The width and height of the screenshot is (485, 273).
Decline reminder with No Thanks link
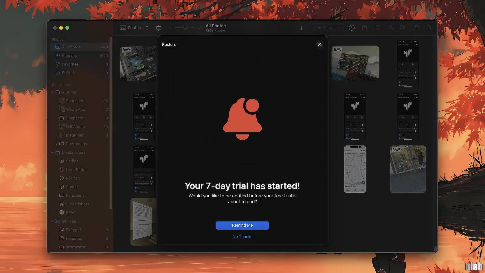point(242,236)
